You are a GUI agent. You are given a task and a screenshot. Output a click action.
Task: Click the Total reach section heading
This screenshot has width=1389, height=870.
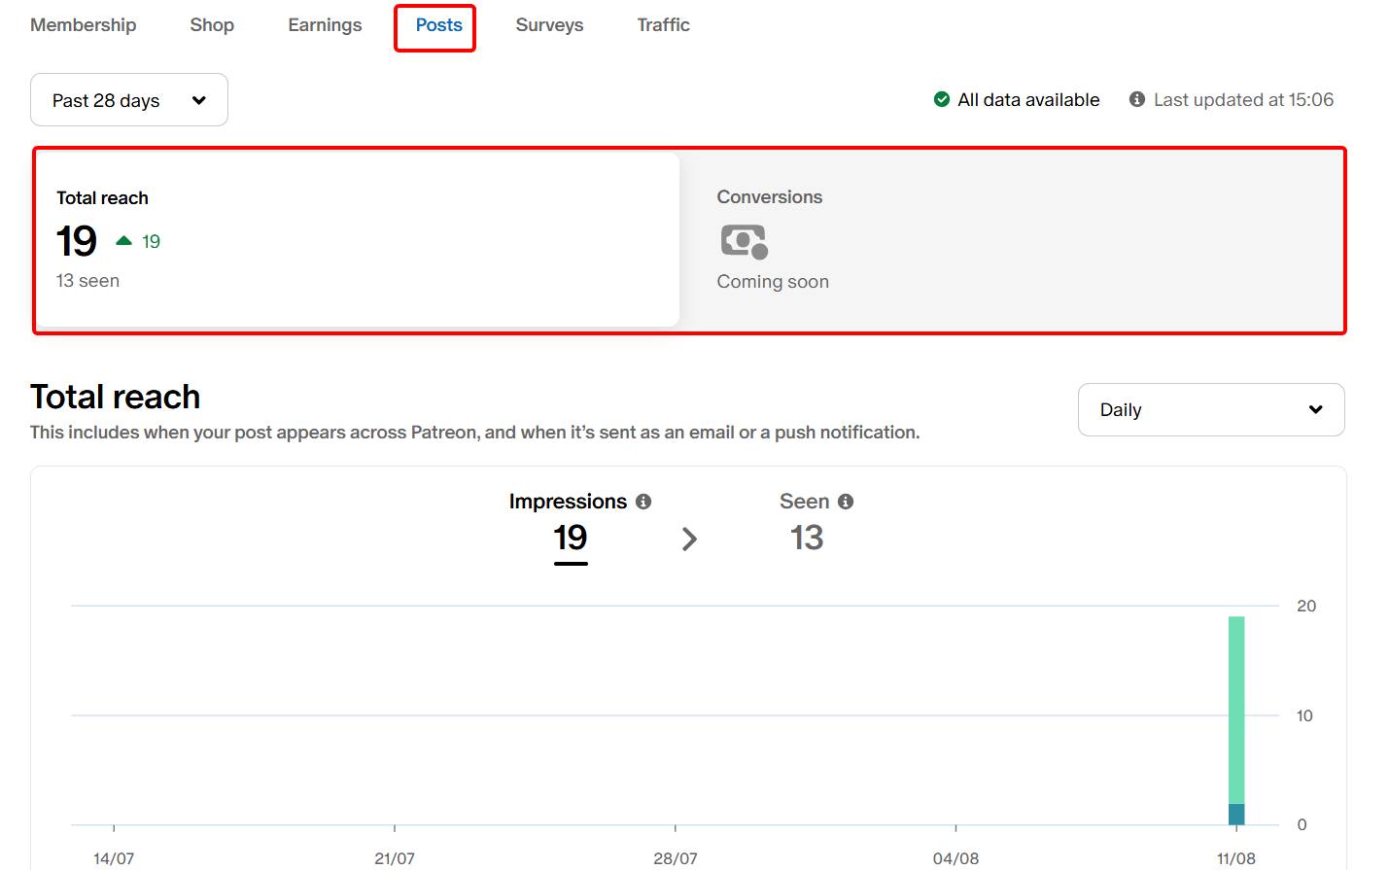pyautogui.click(x=115, y=397)
